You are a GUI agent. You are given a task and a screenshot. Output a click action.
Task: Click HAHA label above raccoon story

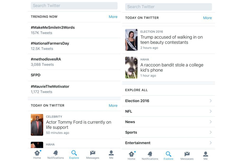click(145, 60)
